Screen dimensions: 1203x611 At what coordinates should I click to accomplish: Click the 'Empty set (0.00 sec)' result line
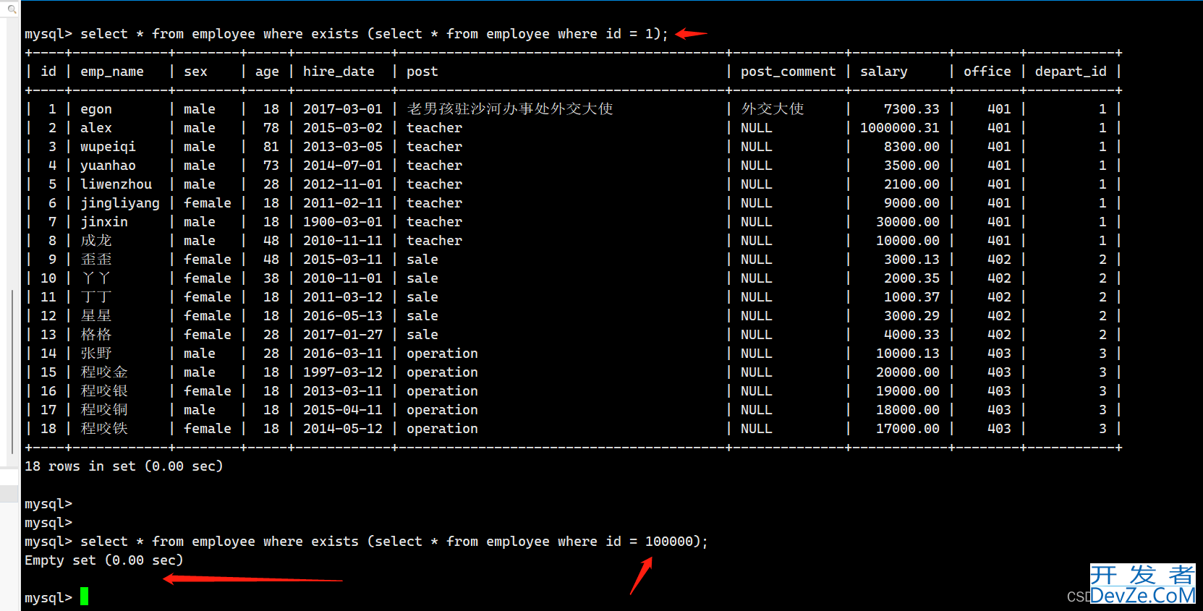tap(104, 560)
